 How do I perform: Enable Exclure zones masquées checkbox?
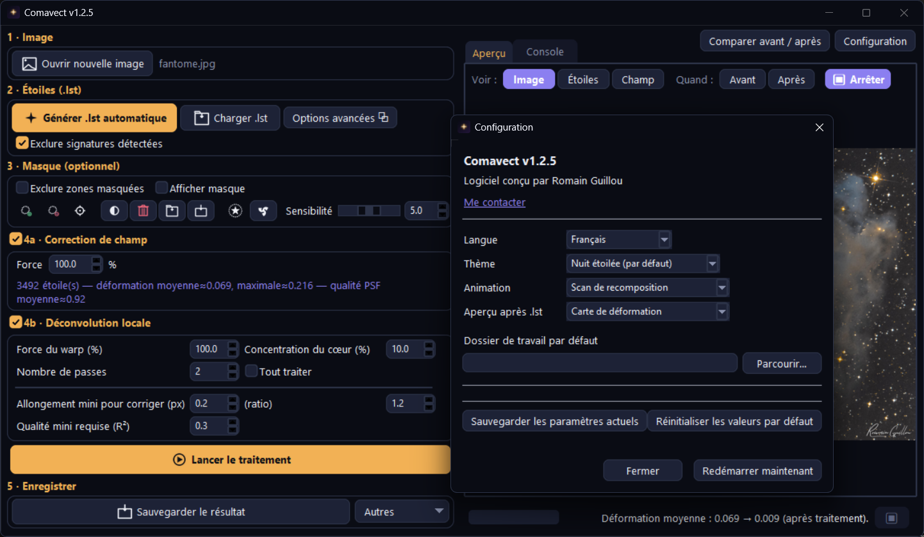coord(22,188)
